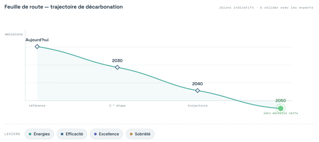Select the green 2050 endpoint circle
Screen dimensions: 319x142
(281, 108)
